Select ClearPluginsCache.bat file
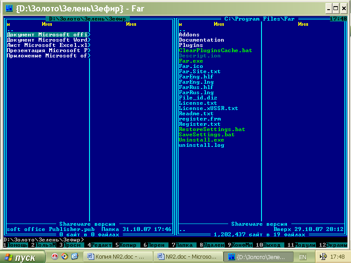The height and width of the screenshot is (263, 351). click(215, 50)
